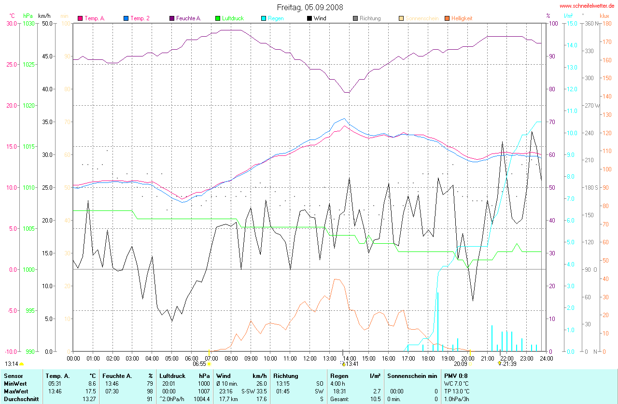This screenshot has height=404, width=618.
Task: Click the °C axis unit label
Action: click(x=12, y=16)
